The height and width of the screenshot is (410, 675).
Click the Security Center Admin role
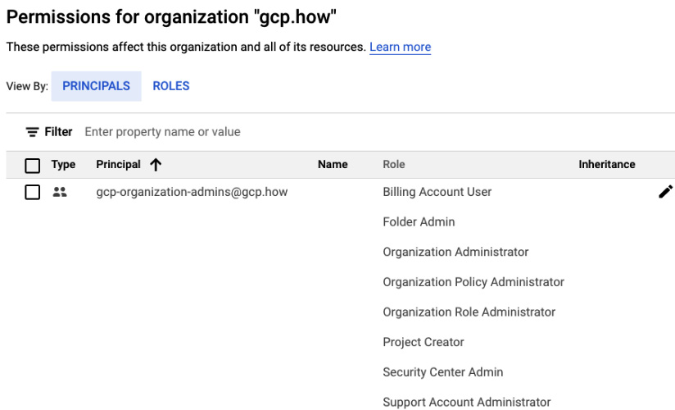pos(443,372)
